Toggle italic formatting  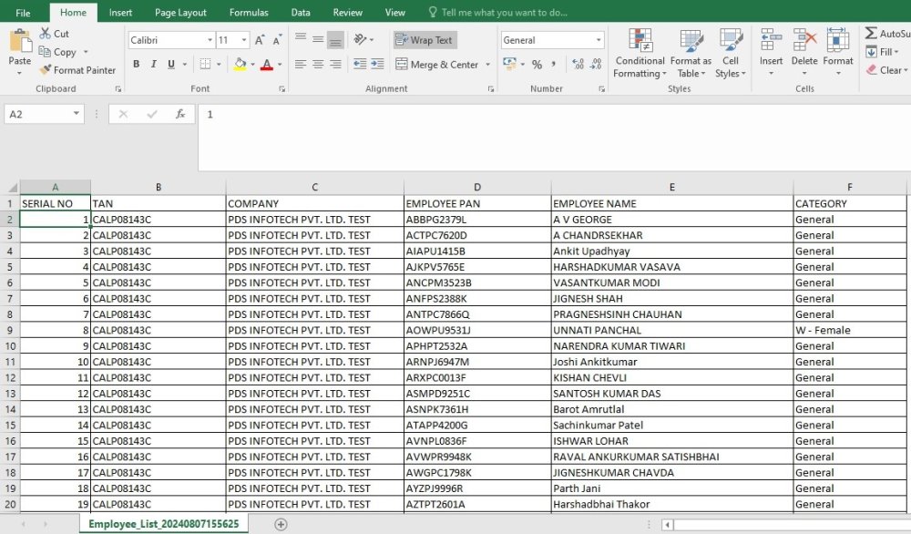click(x=153, y=64)
